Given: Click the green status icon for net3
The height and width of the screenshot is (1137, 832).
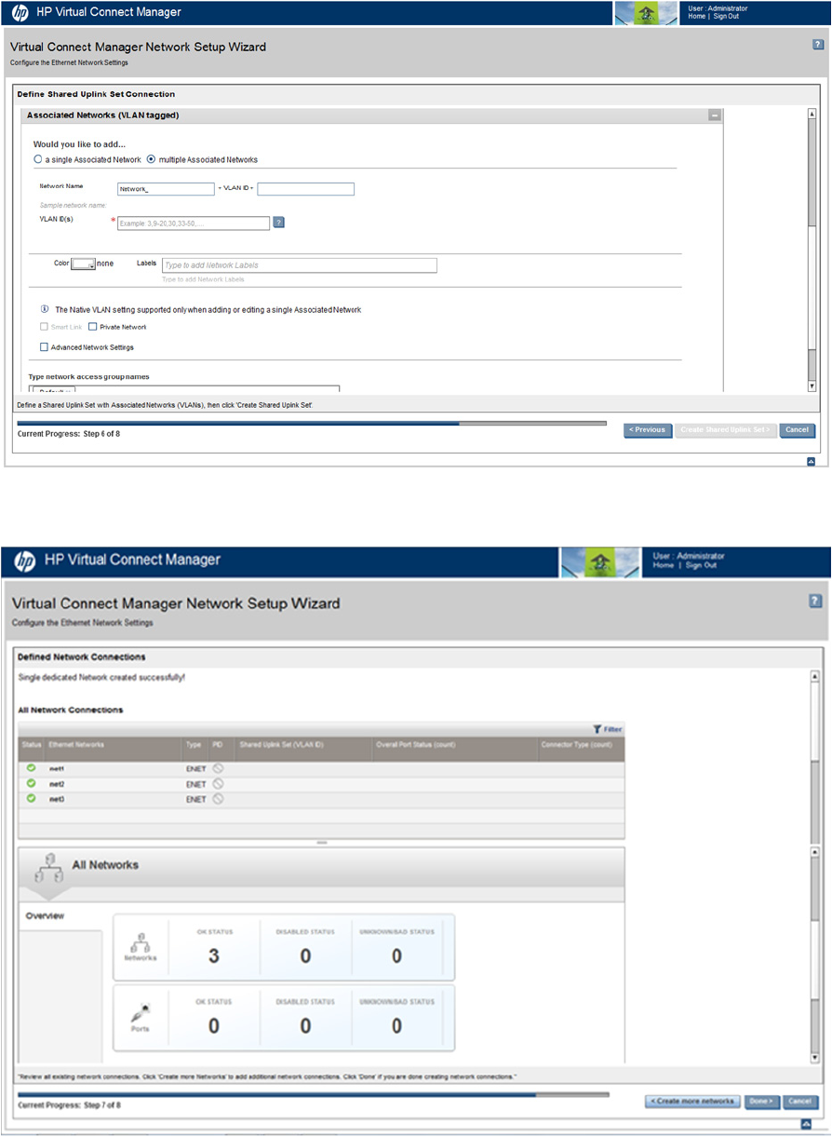Looking at the screenshot, I should 31,798.
